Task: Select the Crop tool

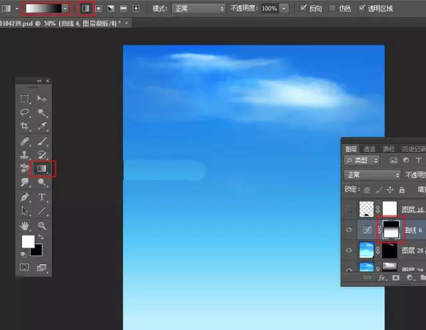Action: (x=25, y=126)
